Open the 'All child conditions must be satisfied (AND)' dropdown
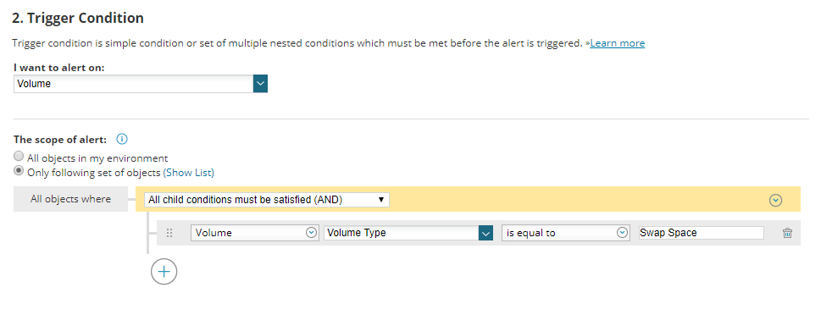This screenshot has width=832, height=315. point(267,200)
